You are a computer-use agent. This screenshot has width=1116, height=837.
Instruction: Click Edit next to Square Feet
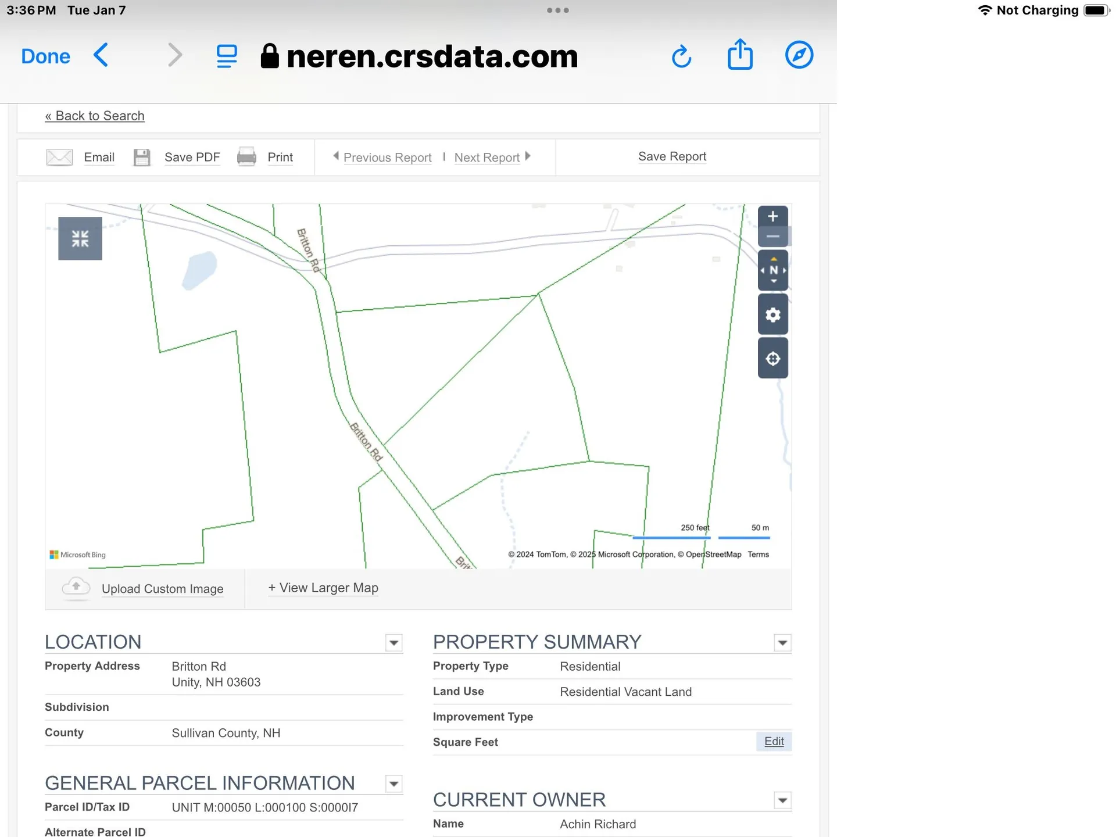[x=774, y=741]
